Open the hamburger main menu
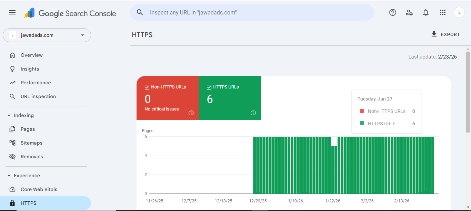471x211 pixels. (x=12, y=12)
